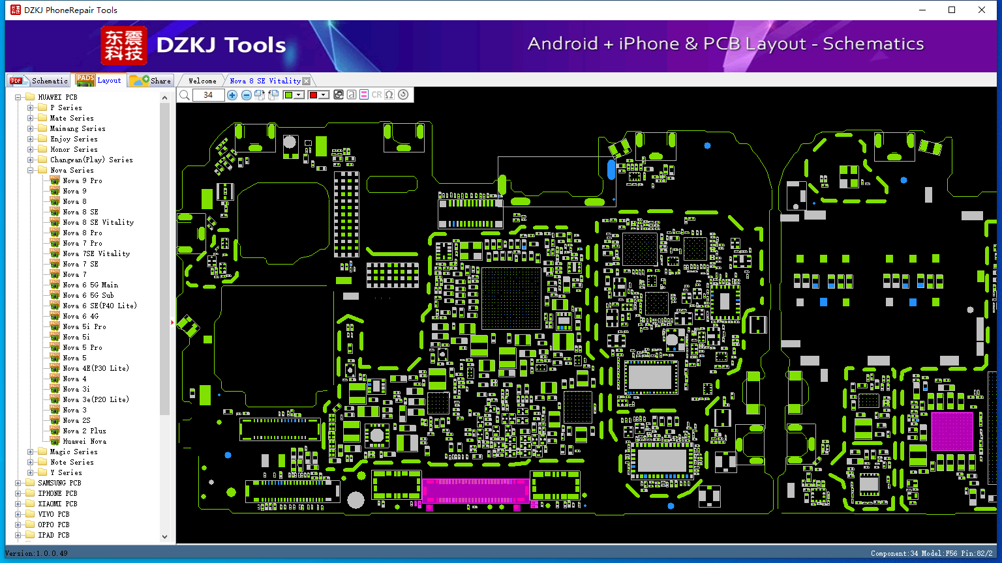Expand the Honor Series folder

click(31, 150)
